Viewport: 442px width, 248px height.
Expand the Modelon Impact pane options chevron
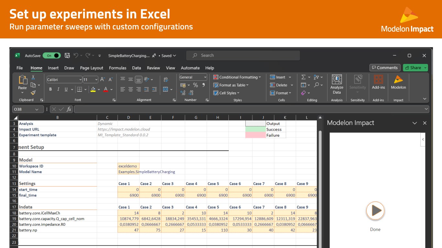[x=414, y=123]
